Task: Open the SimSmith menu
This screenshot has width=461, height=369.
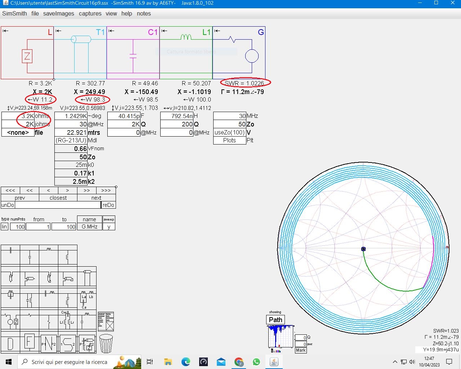Action: (14, 13)
